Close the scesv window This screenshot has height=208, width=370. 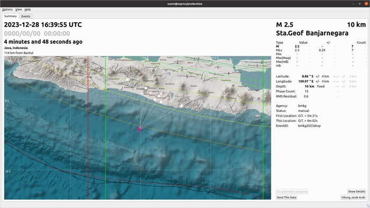[366, 4]
